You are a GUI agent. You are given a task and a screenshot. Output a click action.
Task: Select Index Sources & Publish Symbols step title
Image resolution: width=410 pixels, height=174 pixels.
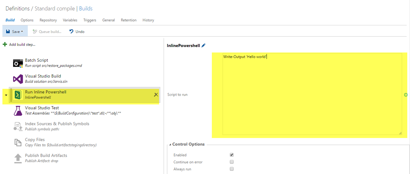pyautogui.click(x=57, y=124)
